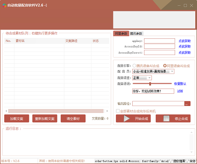Click scroll-left arrow of queue table
Viewport: 197px width, 164px height.
(6, 111)
